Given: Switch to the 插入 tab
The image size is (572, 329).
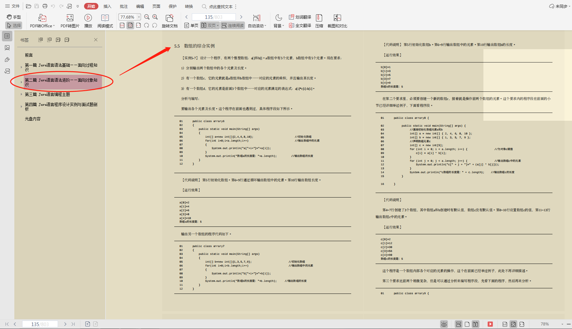Looking at the screenshot, I should point(107,6).
